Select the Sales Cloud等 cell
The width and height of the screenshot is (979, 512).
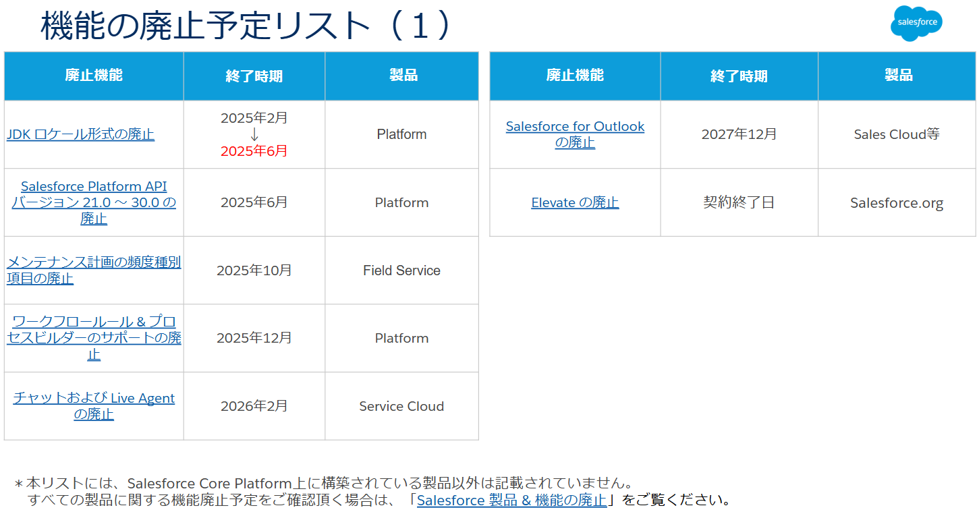(897, 134)
